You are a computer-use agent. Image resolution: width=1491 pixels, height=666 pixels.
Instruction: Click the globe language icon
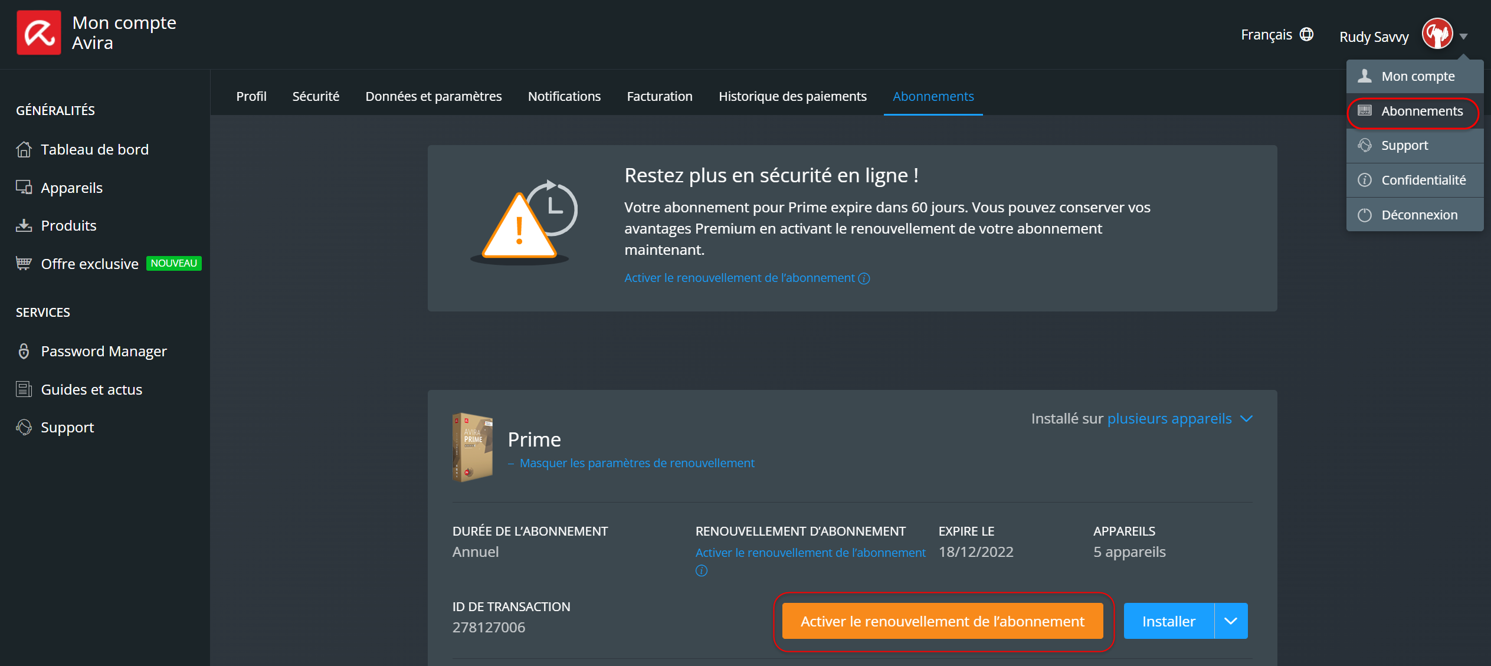coord(1307,34)
